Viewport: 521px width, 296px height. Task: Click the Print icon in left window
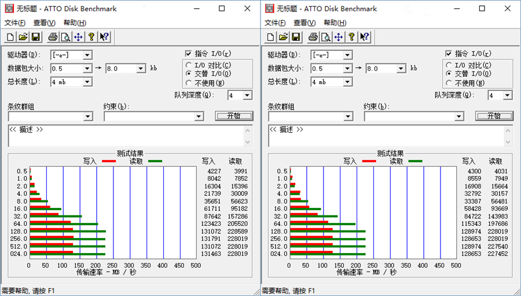coord(53,37)
